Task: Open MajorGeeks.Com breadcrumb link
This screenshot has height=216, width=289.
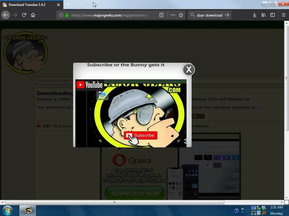Action: click(x=52, y=80)
